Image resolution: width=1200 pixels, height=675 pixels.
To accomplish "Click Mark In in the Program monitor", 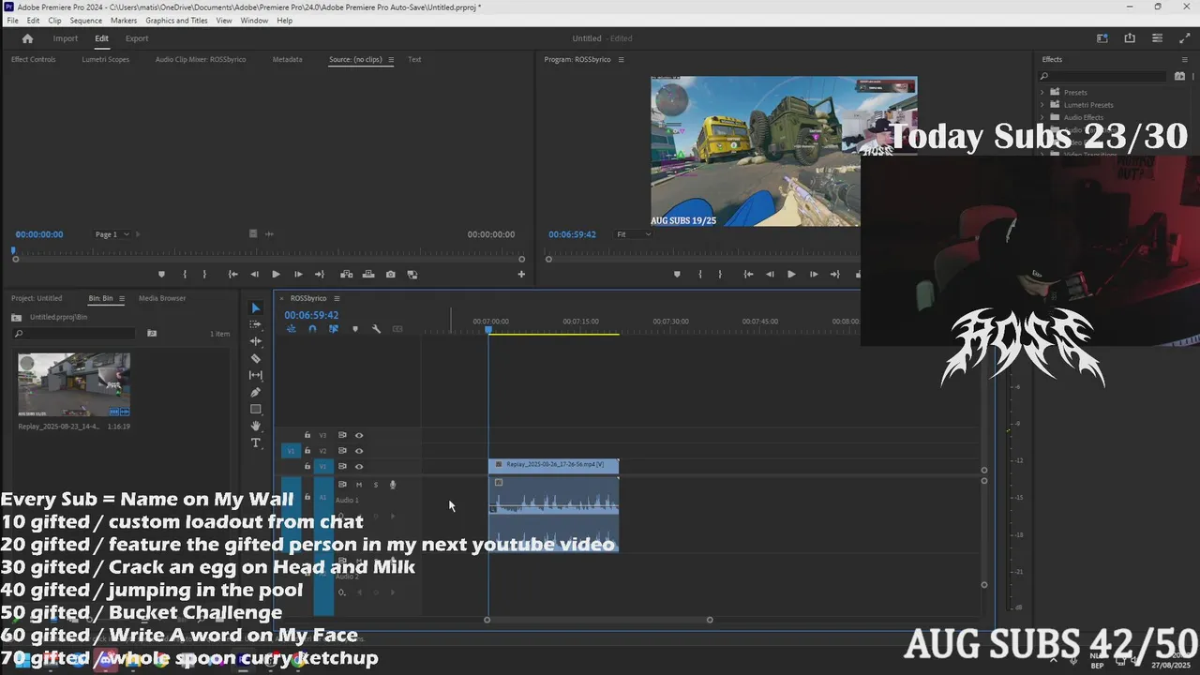I will coord(699,275).
